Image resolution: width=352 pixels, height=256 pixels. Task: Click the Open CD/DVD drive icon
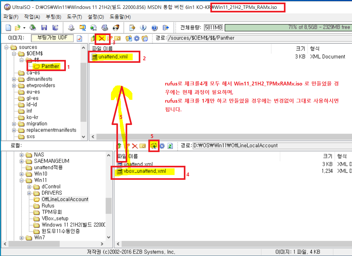coord(33,28)
